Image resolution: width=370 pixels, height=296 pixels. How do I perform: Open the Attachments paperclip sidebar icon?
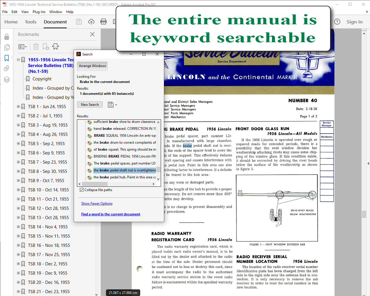(x=7, y=69)
